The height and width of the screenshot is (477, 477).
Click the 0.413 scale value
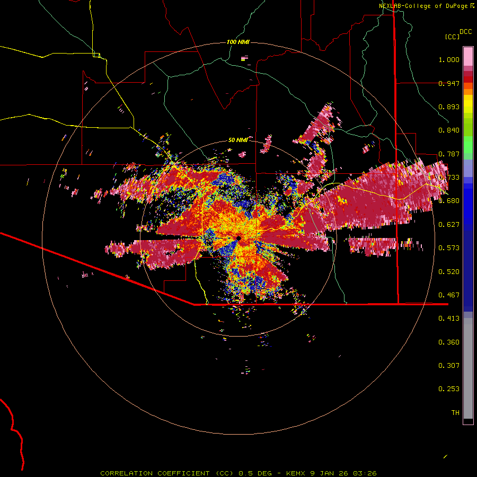click(x=449, y=319)
